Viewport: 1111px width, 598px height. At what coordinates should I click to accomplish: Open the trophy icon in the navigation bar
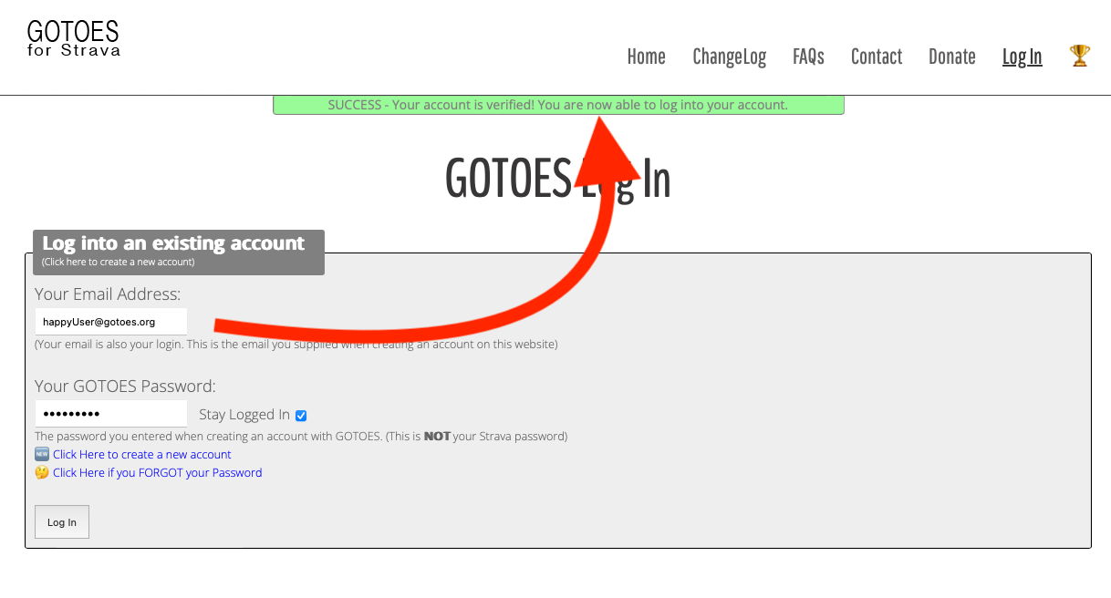[1080, 56]
